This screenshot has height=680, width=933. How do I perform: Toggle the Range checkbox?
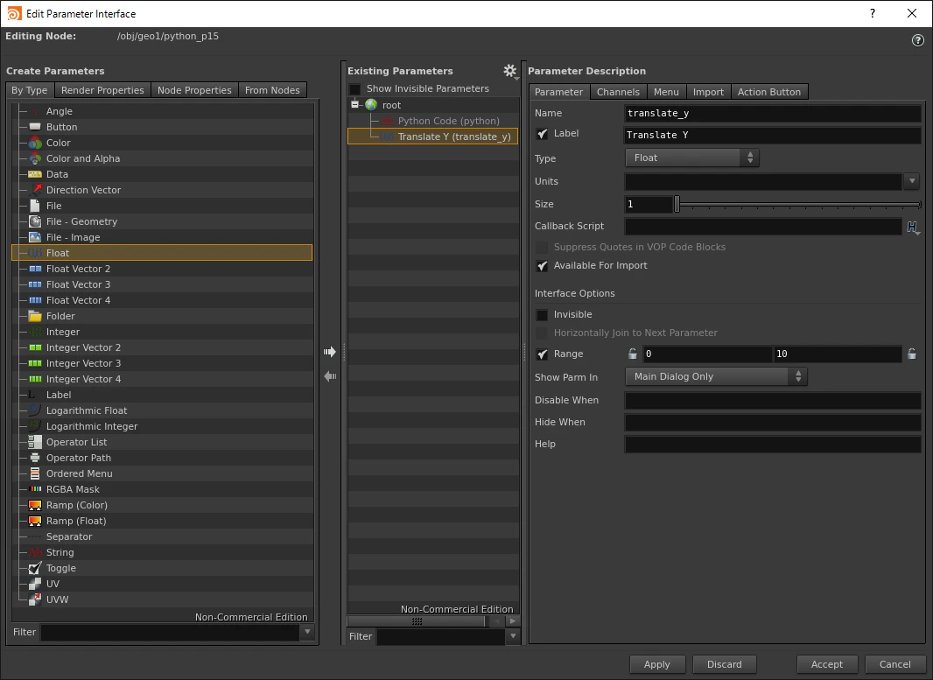[542, 354]
